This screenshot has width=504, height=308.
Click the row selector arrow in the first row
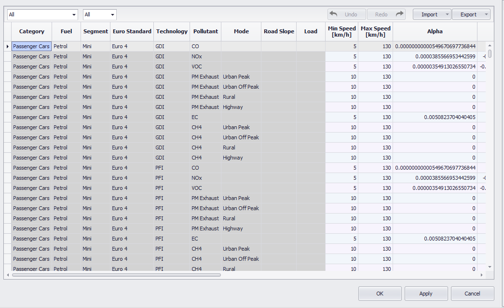[9, 46]
